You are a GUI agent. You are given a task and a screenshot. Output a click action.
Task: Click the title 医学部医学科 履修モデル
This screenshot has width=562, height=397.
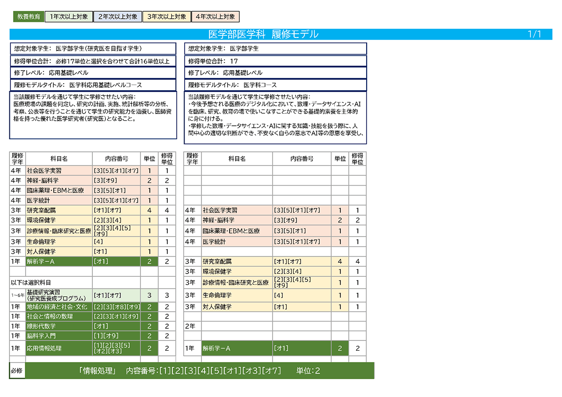[263, 34]
